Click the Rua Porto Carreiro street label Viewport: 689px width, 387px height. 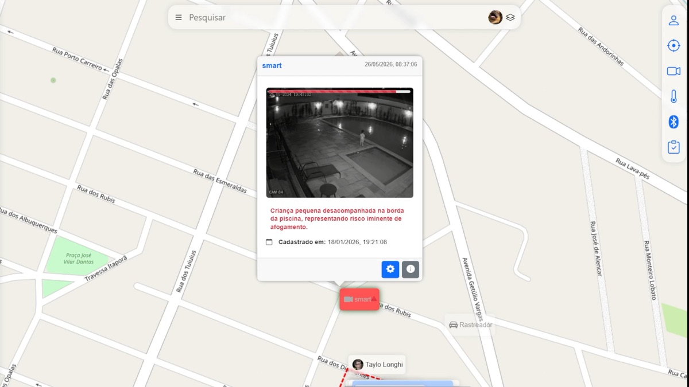pos(78,60)
